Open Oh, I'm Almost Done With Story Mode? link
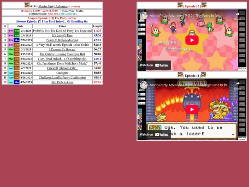This screenshot has height=187, width=249. click(62, 63)
